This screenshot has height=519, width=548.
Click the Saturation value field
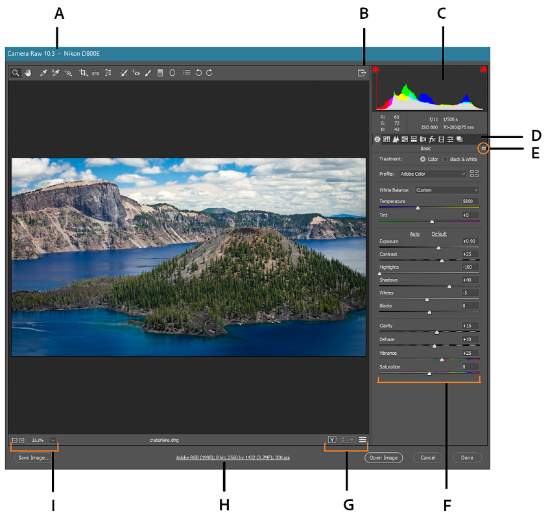[470, 367]
